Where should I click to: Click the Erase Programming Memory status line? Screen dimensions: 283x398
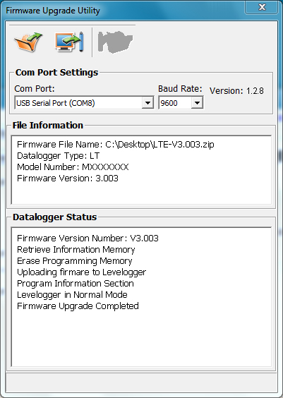point(74,261)
